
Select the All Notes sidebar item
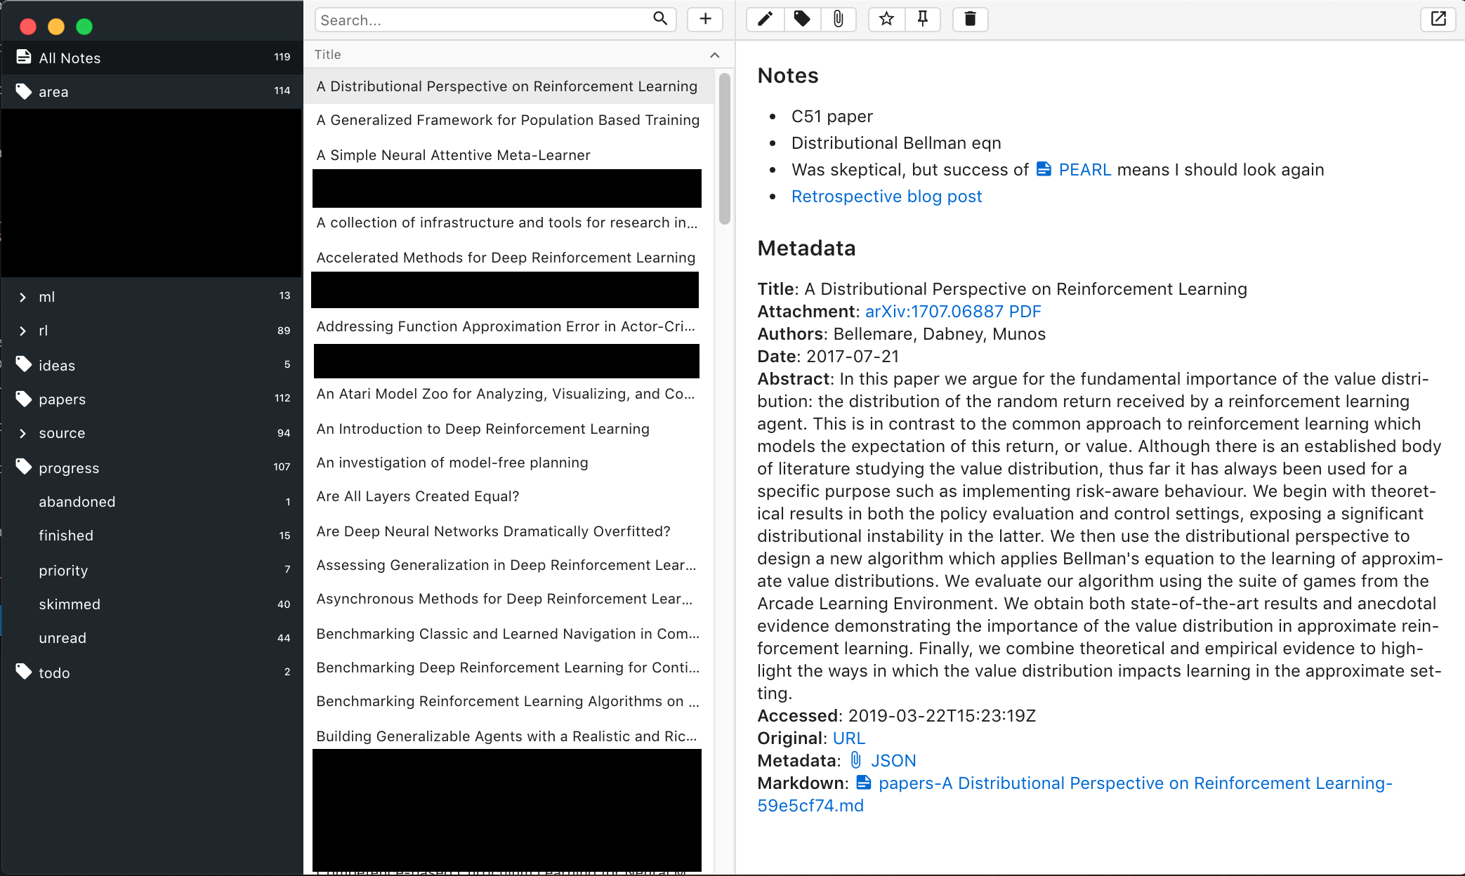point(151,58)
